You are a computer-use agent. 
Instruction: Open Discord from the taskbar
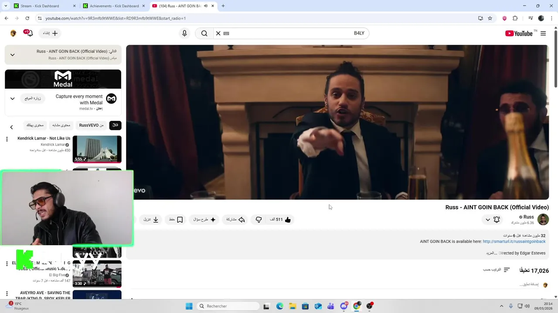click(x=344, y=306)
